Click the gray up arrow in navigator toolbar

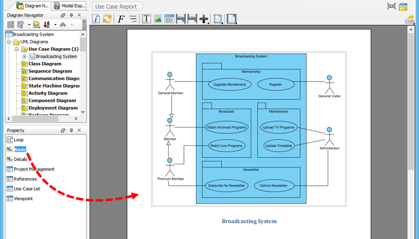[63, 25]
